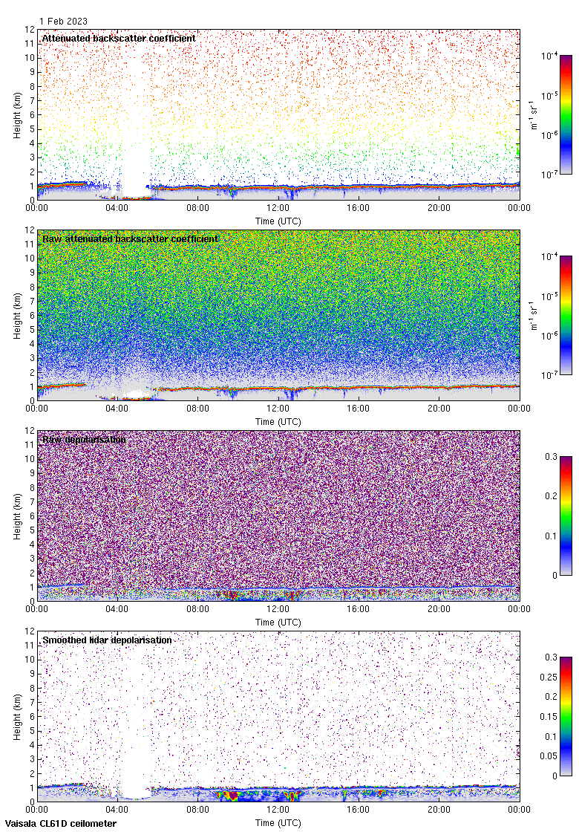Screen dimensions: 579x832
Task: Click the m⁻¹ sr⁻¹ unit label beside the top colorbar
Action: 534,114
